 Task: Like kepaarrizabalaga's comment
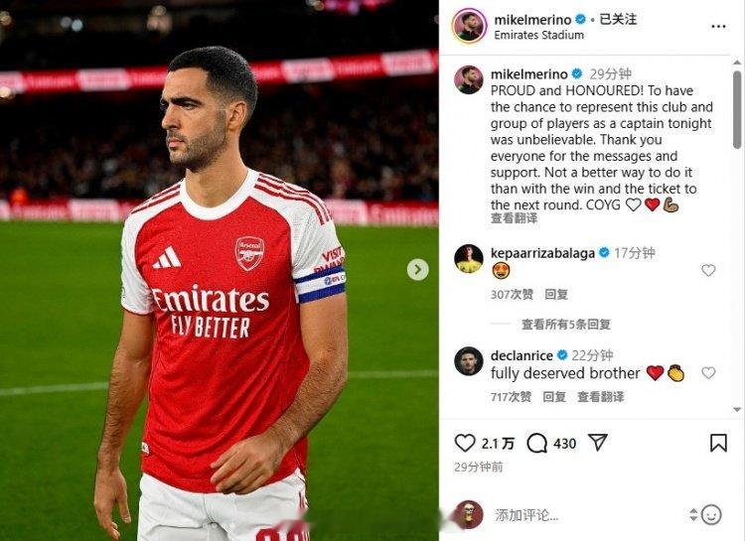click(x=708, y=270)
